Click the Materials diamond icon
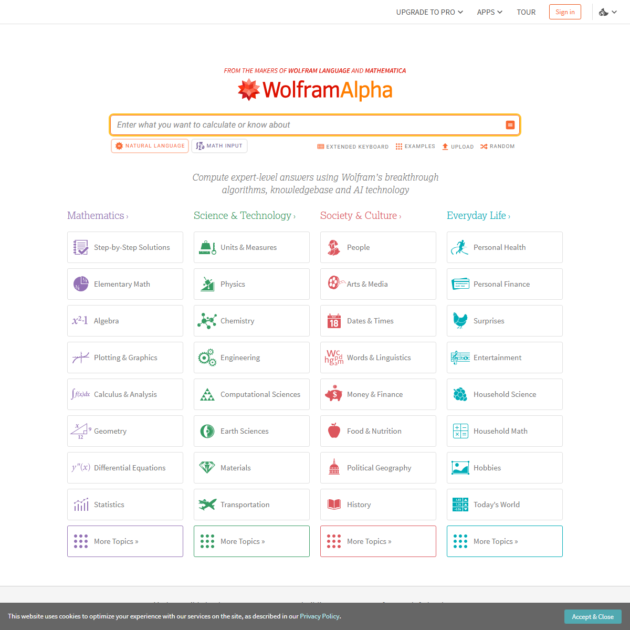This screenshot has width=630, height=630. (x=207, y=467)
